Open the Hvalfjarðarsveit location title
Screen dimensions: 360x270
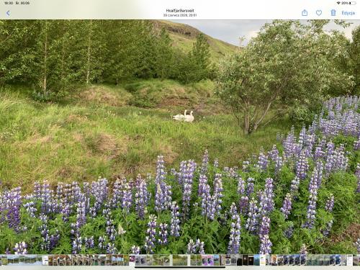[x=180, y=11]
